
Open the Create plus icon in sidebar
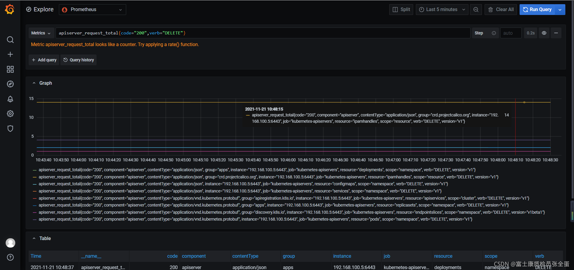point(10,54)
